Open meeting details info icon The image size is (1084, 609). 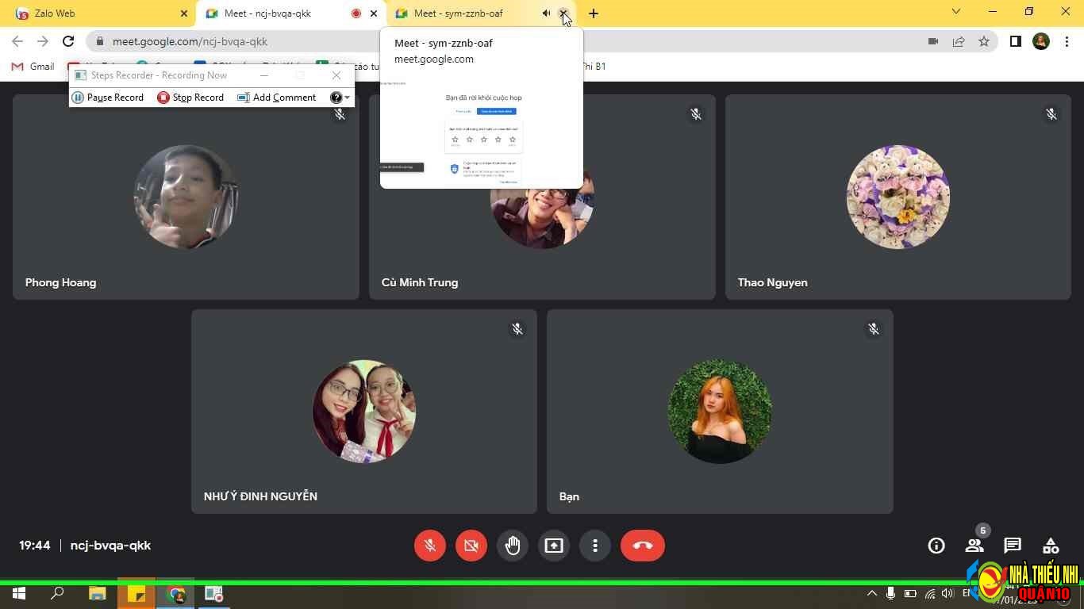point(936,546)
